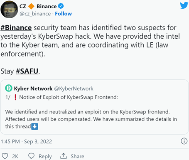Follow the cz_binance account
The image size is (189, 160).
click(63, 14)
